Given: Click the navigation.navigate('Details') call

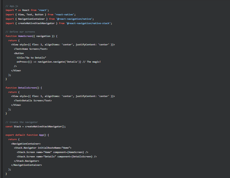Looking at the screenshot, I should coord(59,62).
